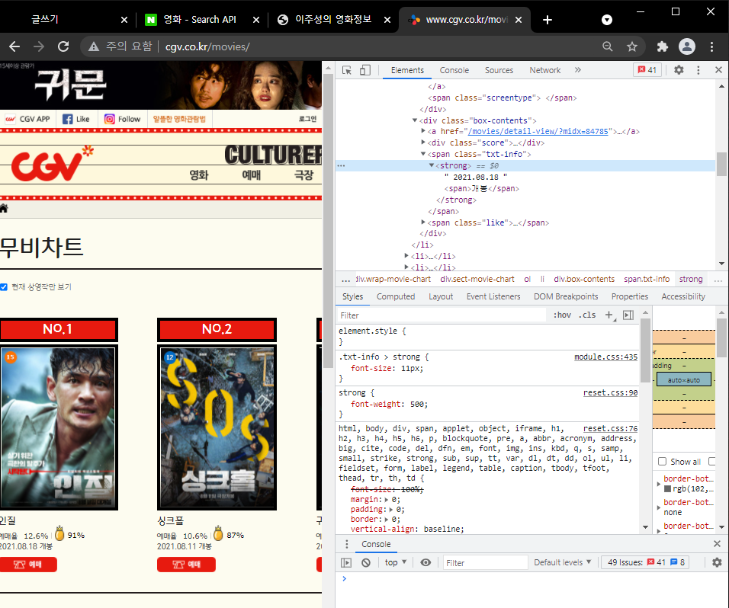Screen dimensions: 729x608
Task: Click the 예매 button under 싱크홀
Action: (x=186, y=565)
